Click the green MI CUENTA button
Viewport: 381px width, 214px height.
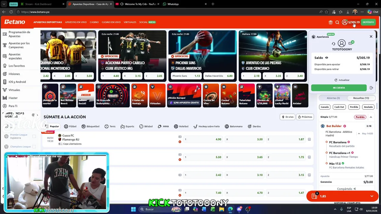click(339, 88)
